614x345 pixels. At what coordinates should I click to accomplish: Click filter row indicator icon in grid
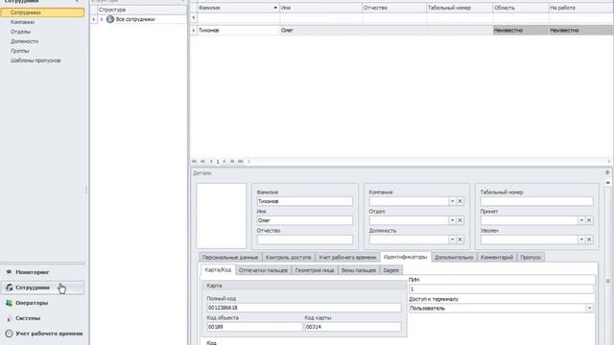pyautogui.click(x=194, y=18)
